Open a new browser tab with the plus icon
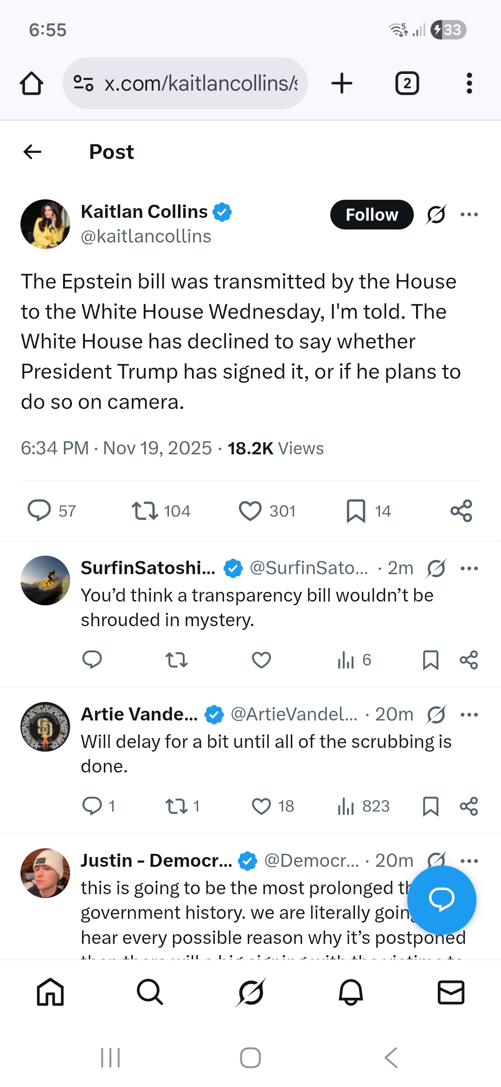501x1087 pixels. [x=342, y=83]
